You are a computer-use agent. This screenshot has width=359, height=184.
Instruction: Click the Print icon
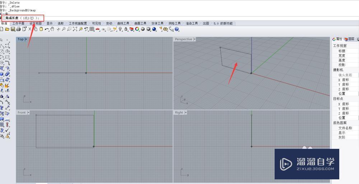[19, 29]
